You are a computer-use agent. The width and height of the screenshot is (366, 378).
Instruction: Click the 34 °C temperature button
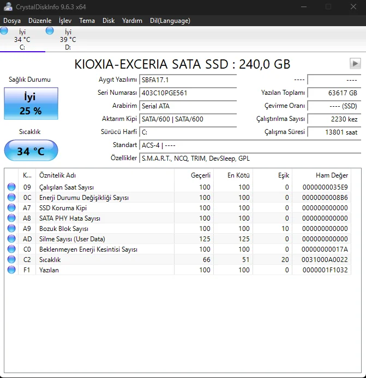pos(31,151)
